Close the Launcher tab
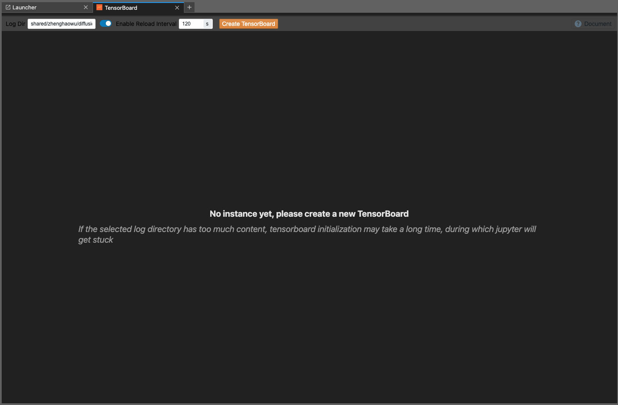This screenshot has height=405, width=618. click(x=86, y=8)
